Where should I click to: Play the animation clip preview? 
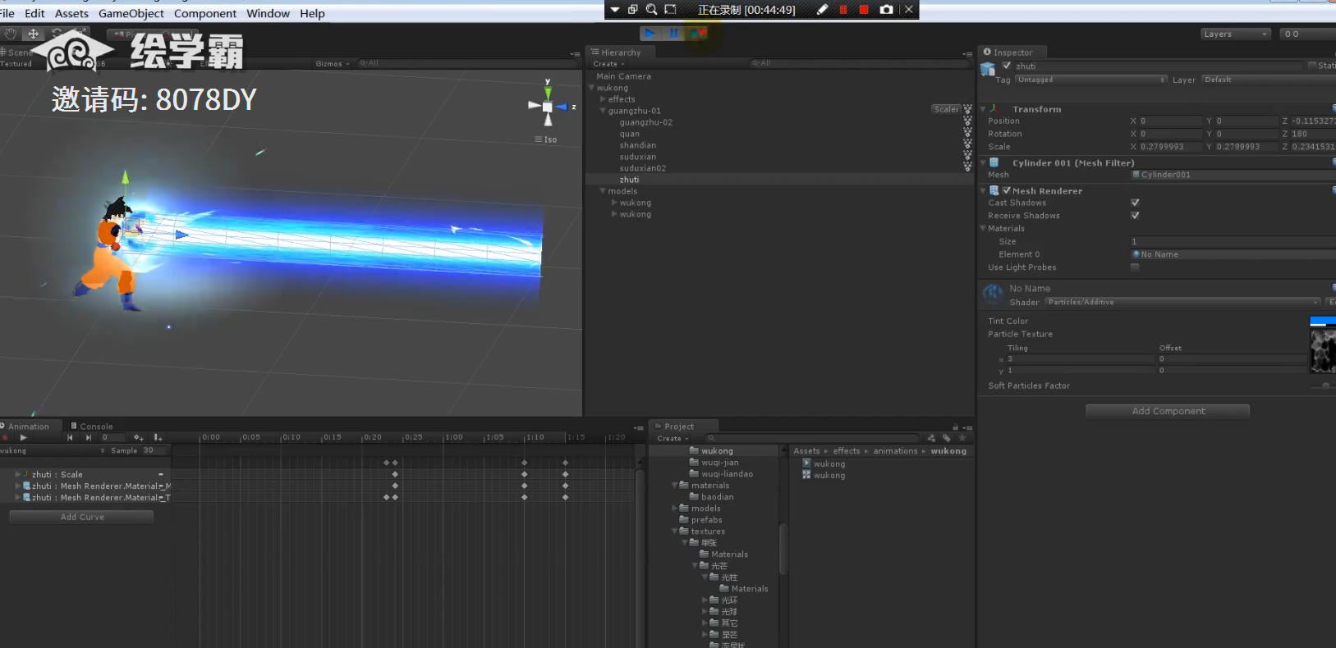tap(23, 438)
